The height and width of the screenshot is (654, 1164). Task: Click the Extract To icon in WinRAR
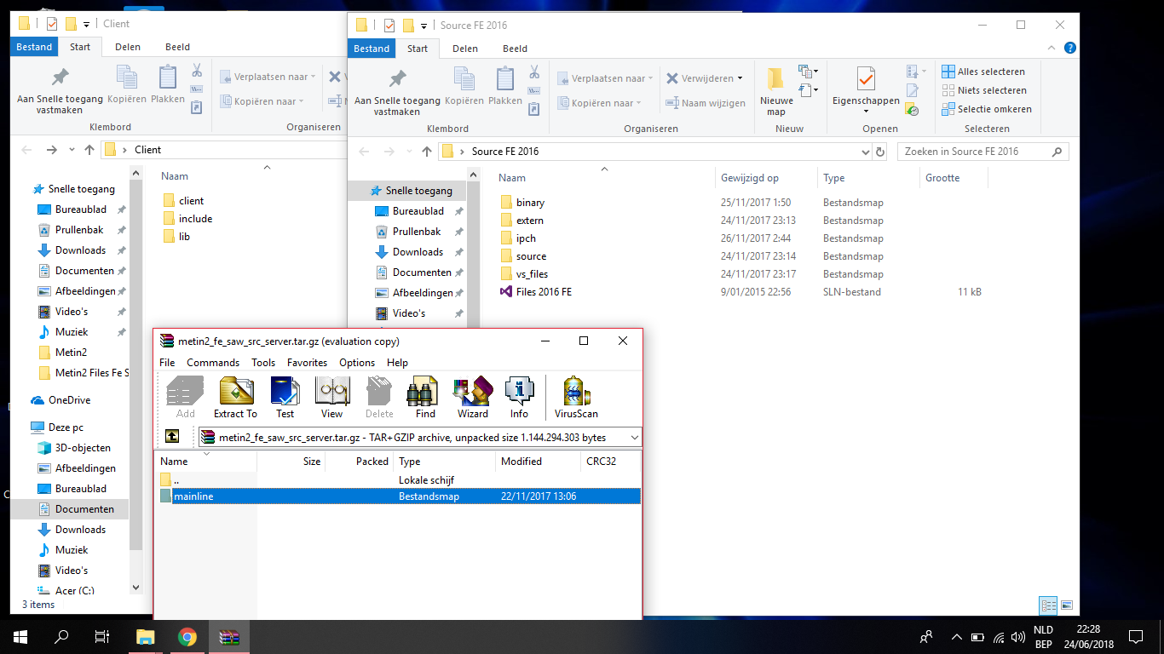tap(235, 399)
